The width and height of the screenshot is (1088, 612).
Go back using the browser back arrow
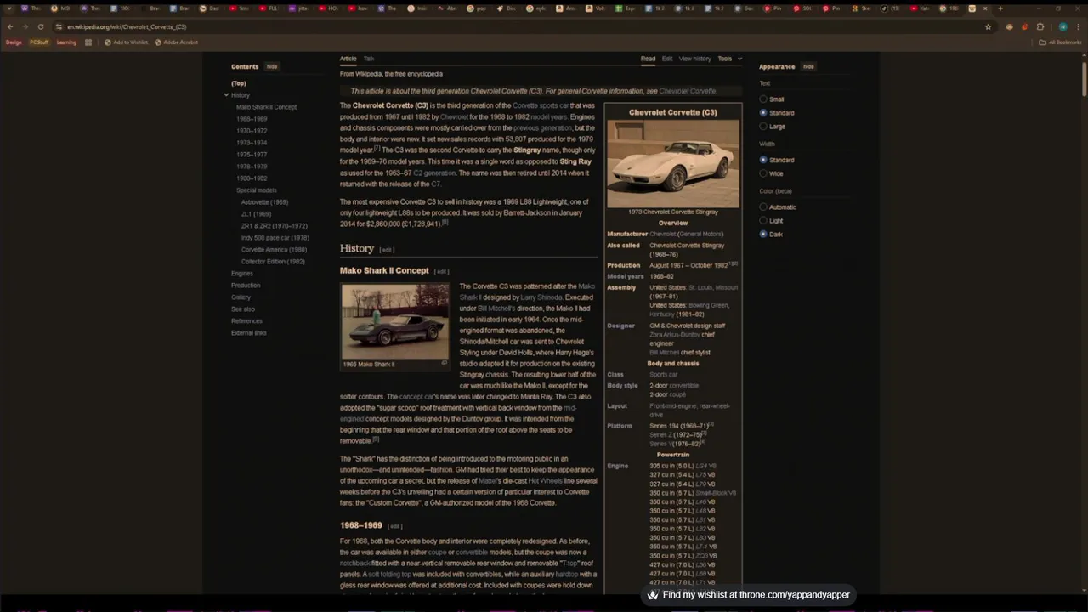tap(10, 26)
